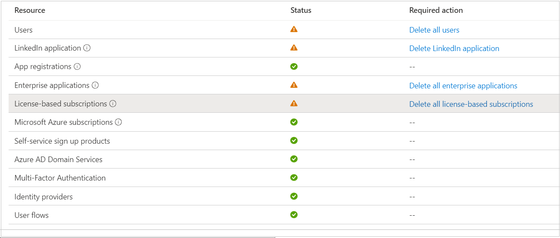Click the green check status for User flows
560x238 pixels.
point(294,214)
